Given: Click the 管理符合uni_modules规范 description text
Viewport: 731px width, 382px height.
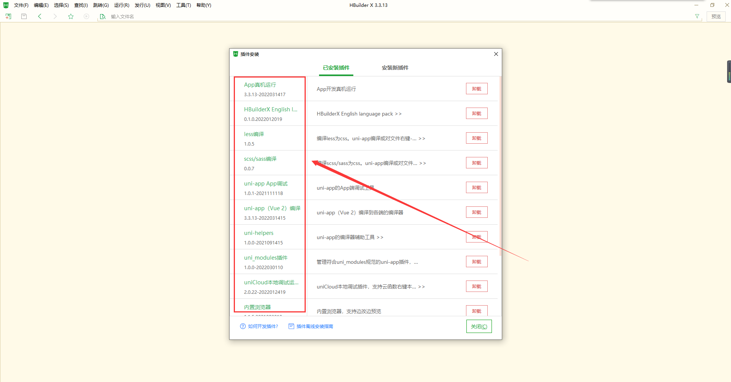Looking at the screenshot, I should [x=367, y=262].
